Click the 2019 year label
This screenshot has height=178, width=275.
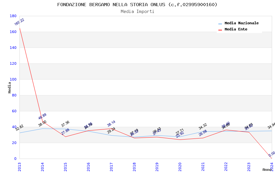(x=157, y=167)
